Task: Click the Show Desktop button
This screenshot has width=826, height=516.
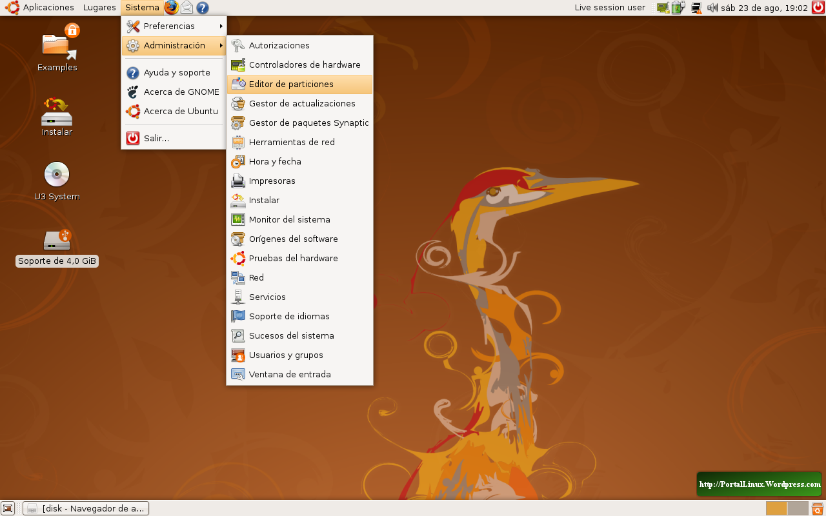Action: [8, 508]
